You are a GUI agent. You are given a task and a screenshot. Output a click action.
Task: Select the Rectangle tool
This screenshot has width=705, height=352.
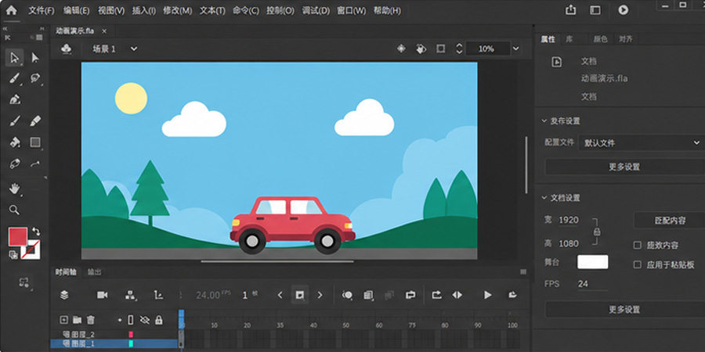pyautogui.click(x=35, y=142)
